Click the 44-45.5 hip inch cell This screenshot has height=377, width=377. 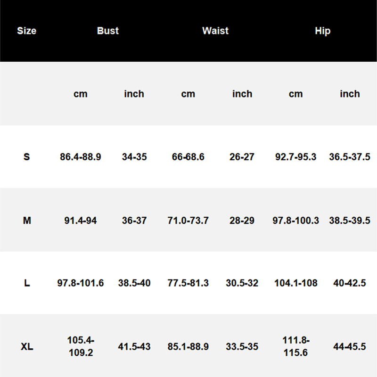pos(350,347)
